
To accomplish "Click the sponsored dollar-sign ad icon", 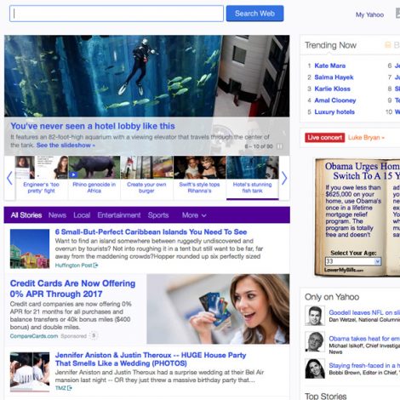I will (x=94, y=336).
